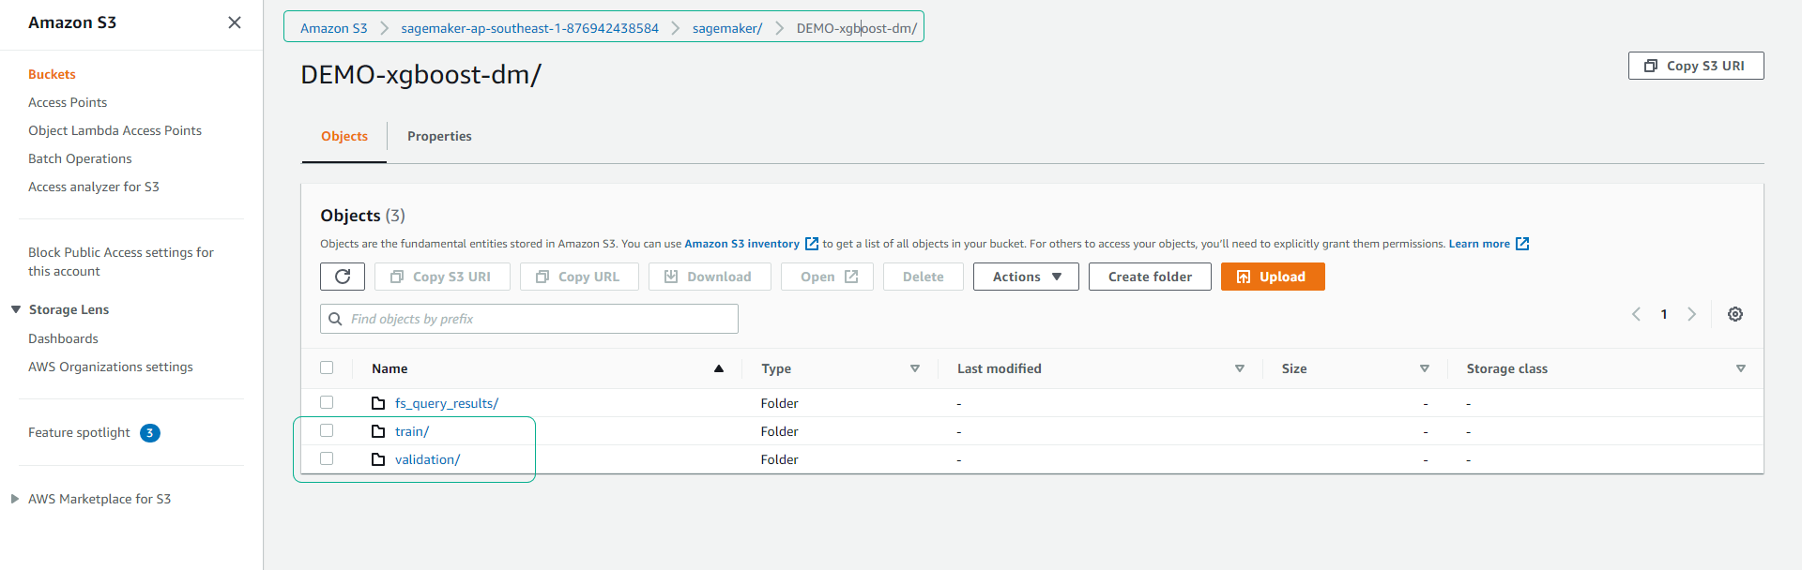The width and height of the screenshot is (1802, 570).
Task: Go to sagemaker-ap-southeast-1 bucket breadcrumb
Action: pos(529,28)
